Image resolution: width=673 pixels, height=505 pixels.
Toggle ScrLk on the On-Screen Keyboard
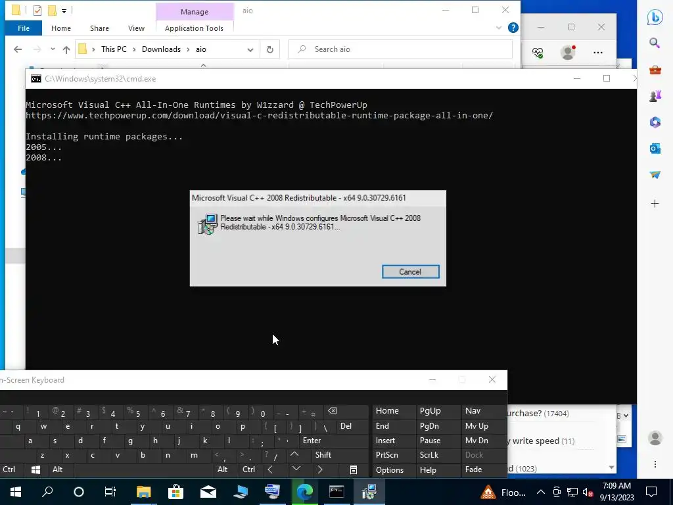pos(429,455)
